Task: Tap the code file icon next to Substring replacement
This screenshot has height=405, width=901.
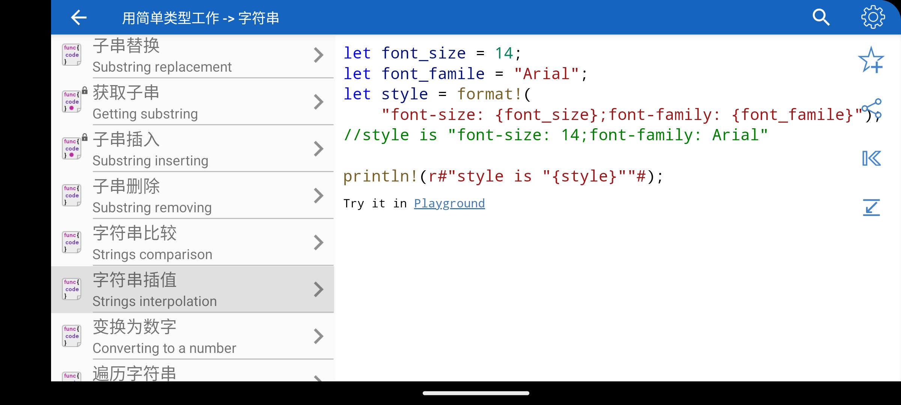Action: tap(72, 55)
